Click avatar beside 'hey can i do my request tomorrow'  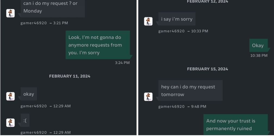(x=148, y=97)
